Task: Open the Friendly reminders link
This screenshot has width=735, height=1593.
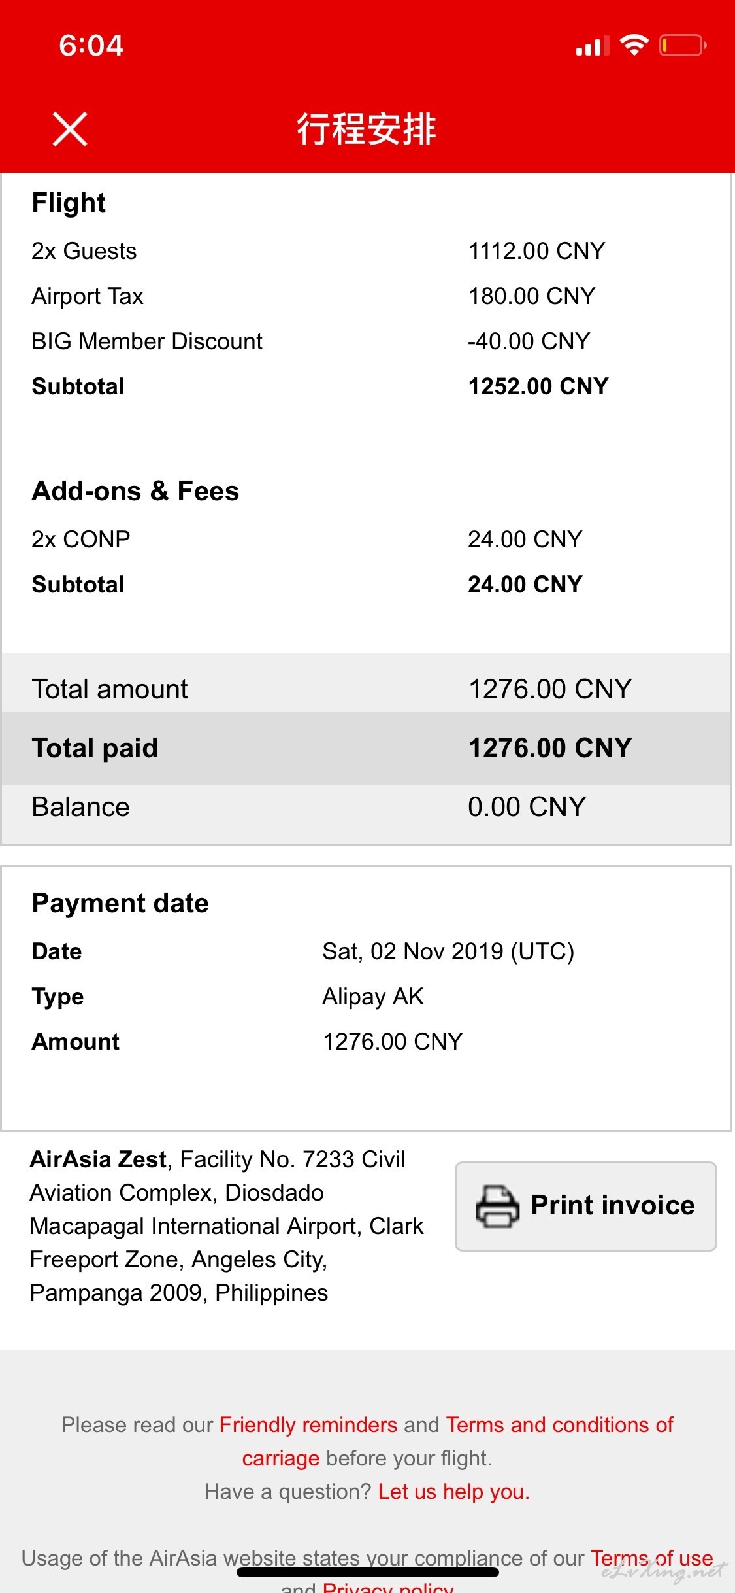Action: click(x=308, y=1424)
